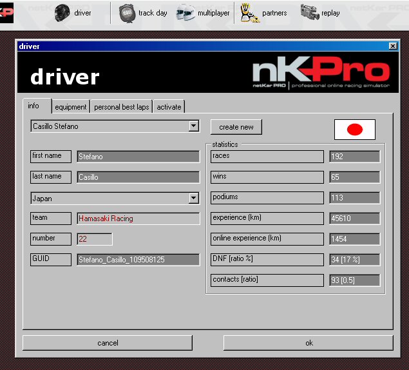Click the number label box
409x370 pixels.
point(51,239)
